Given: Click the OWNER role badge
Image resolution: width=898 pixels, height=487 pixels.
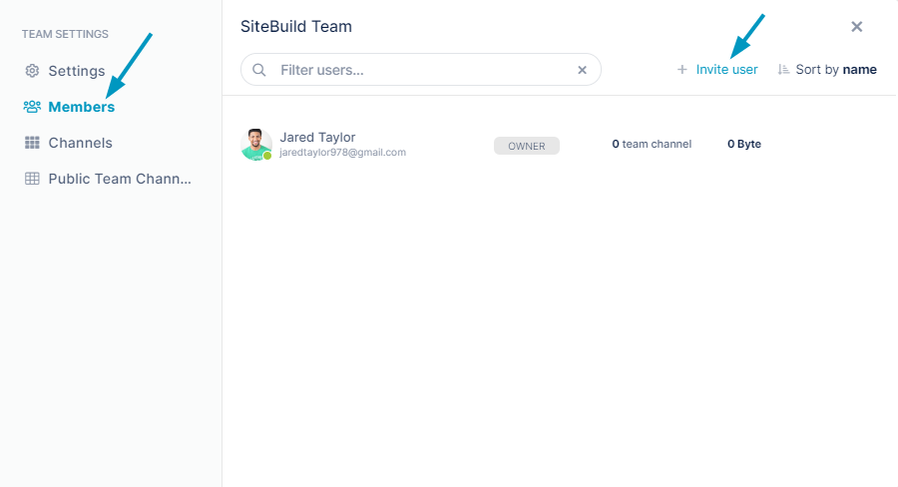Looking at the screenshot, I should tap(526, 146).
